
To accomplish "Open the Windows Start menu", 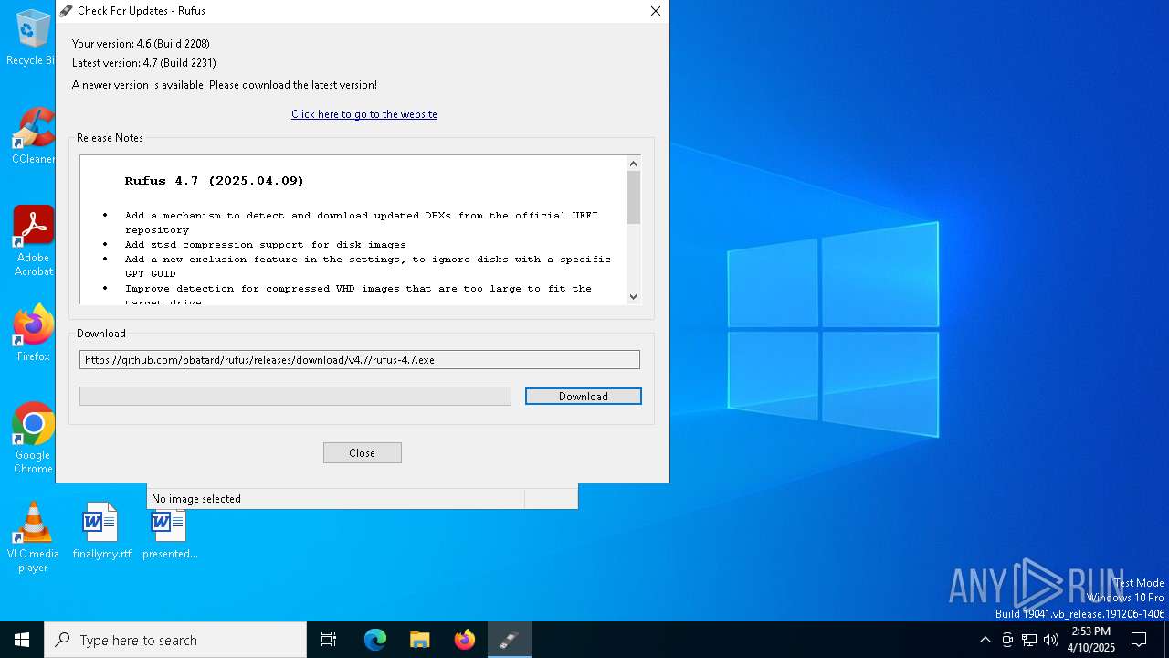I will (x=22, y=640).
